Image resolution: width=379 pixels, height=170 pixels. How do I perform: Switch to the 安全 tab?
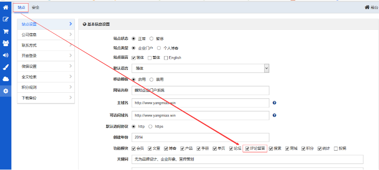(35, 7)
